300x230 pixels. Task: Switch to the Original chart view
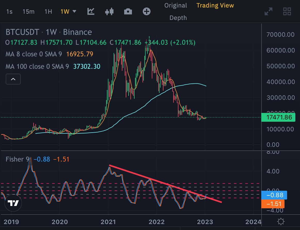tap(176, 5)
